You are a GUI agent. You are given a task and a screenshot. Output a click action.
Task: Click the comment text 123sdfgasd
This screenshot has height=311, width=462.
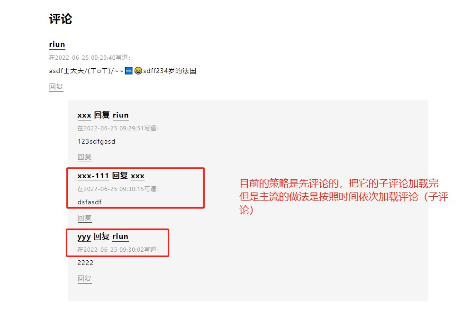tap(96, 141)
